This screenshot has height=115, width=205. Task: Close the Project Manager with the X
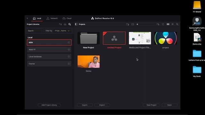click(x=27, y=19)
